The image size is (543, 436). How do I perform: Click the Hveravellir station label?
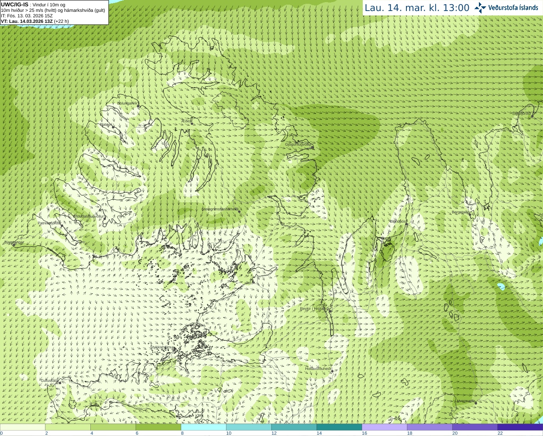coord(466,401)
